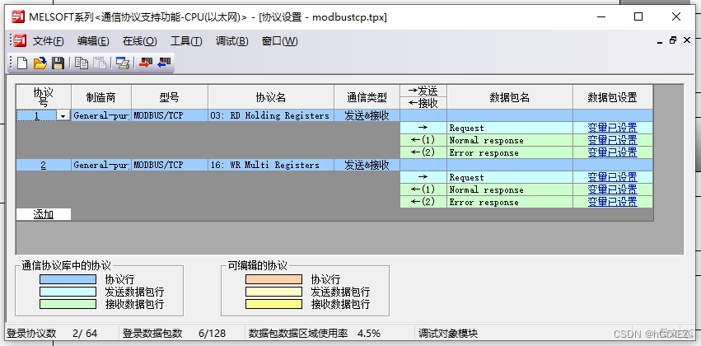701x346 pixels.
Task: Open the module selection toolbar icon
Action: click(123, 63)
